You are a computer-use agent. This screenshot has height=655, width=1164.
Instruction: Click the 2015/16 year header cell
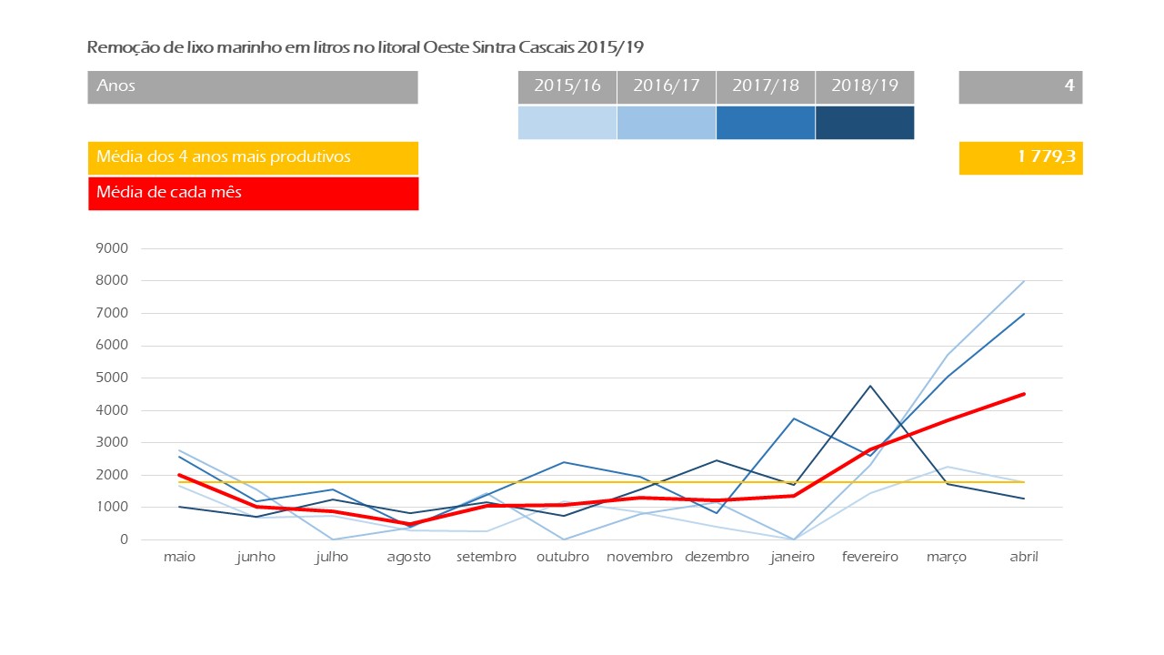point(567,86)
